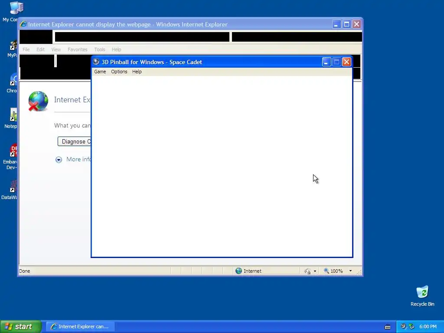This screenshot has height=333, width=444.
Task: Click the More information link text
Action: point(78,160)
